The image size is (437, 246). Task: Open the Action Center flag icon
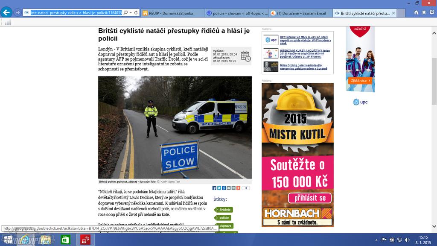point(384,240)
